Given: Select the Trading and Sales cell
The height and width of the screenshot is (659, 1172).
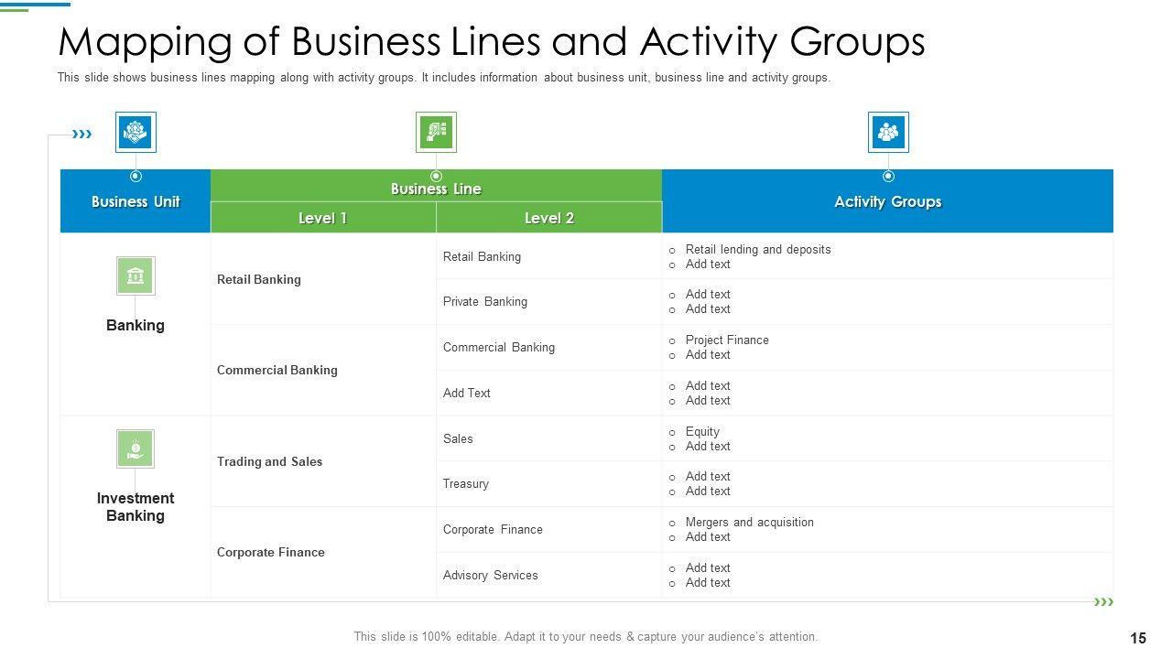Looking at the screenshot, I should click(270, 461).
